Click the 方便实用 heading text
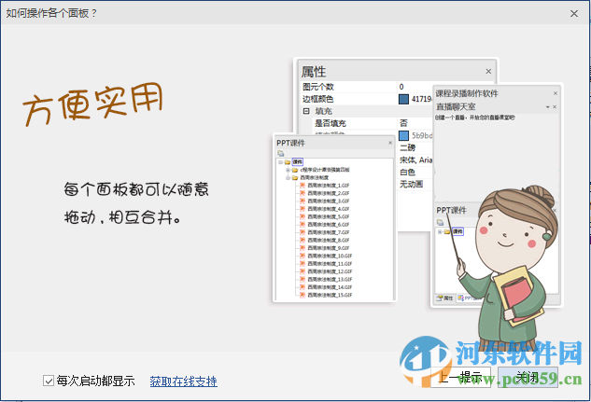This screenshot has height=402, width=591. point(92,104)
